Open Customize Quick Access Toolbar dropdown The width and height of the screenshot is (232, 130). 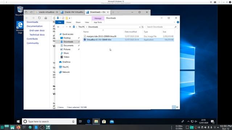70,18
